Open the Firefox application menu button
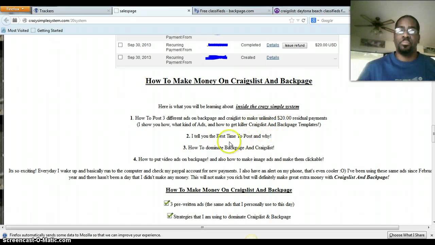This screenshot has width=435, height=245. 15,9
